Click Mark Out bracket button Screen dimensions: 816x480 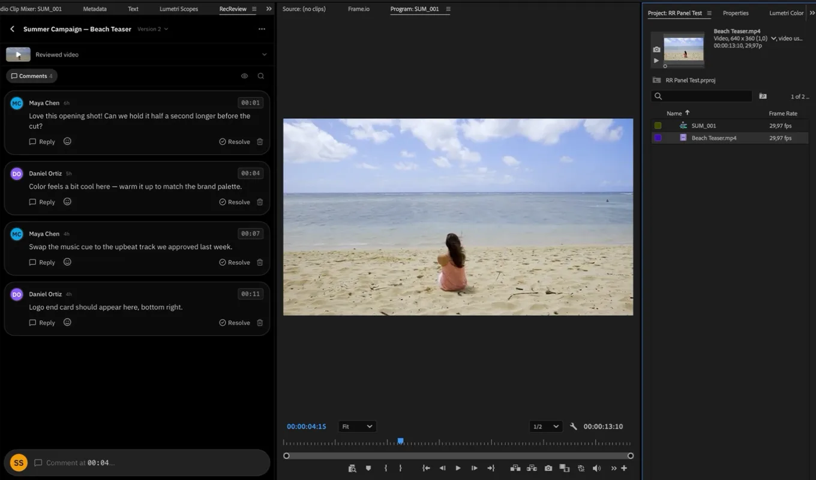pyautogui.click(x=400, y=468)
